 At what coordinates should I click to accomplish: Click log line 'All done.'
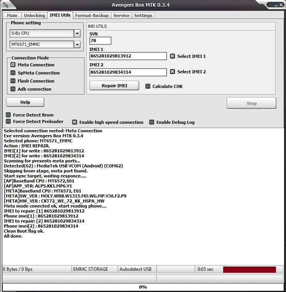click(x=13, y=236)
